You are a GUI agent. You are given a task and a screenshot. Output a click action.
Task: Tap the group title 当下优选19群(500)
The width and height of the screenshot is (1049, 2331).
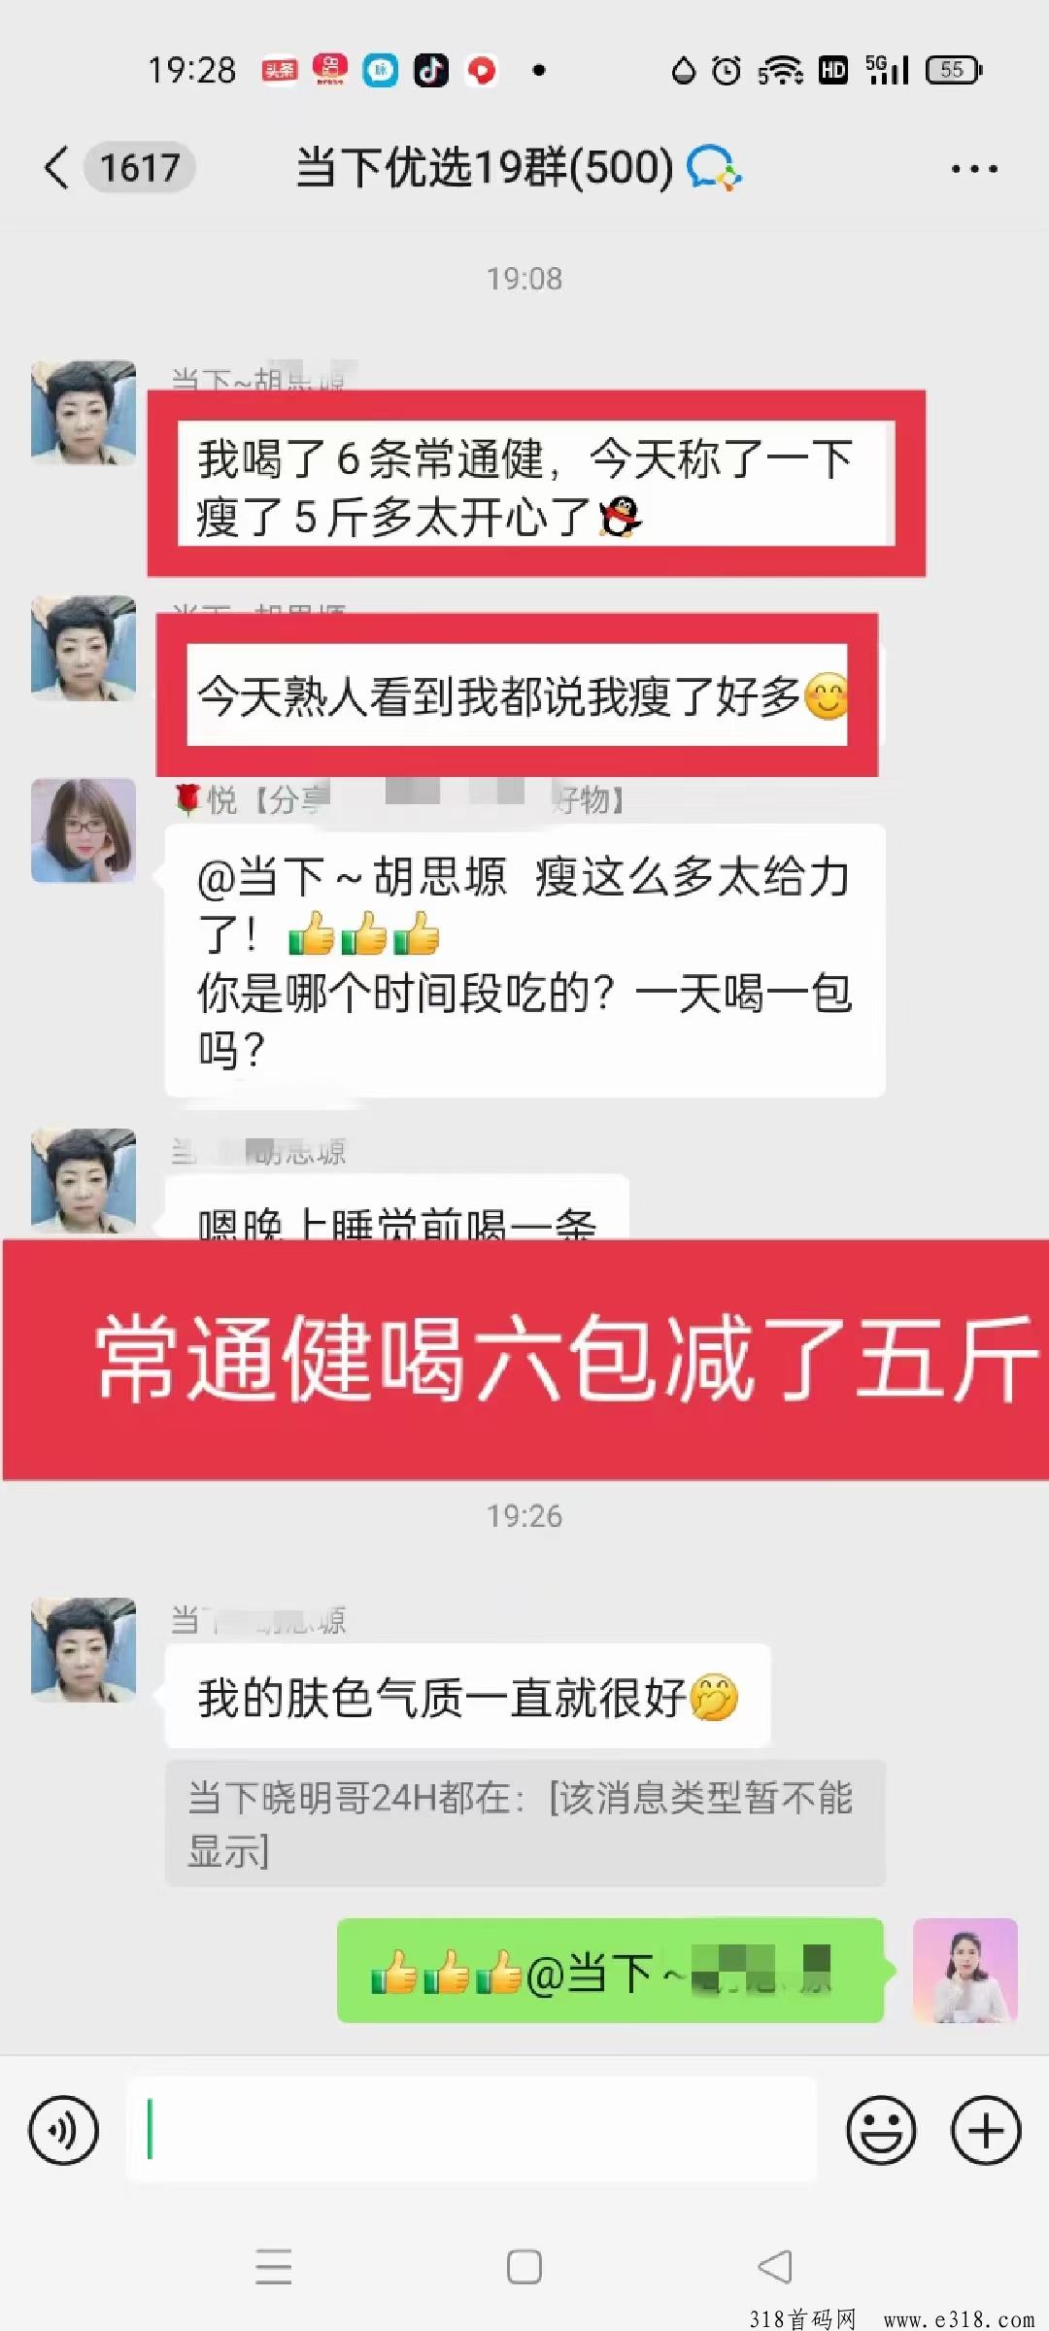click(485, 167)
